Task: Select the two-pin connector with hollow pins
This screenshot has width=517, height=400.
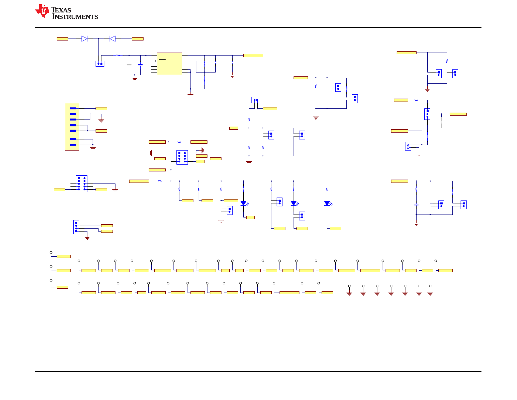Action: [408, 146]
